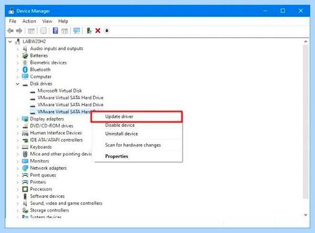This screenshot has width=315, height=233.
Task: Open the Help menu
Action: (63, 21)
